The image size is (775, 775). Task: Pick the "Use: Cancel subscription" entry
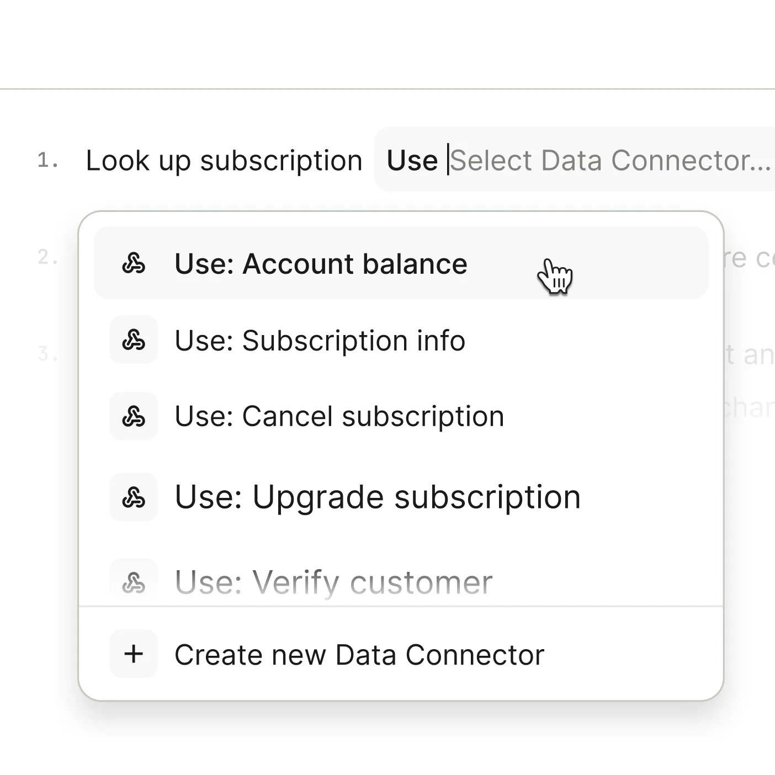point(339,416)
